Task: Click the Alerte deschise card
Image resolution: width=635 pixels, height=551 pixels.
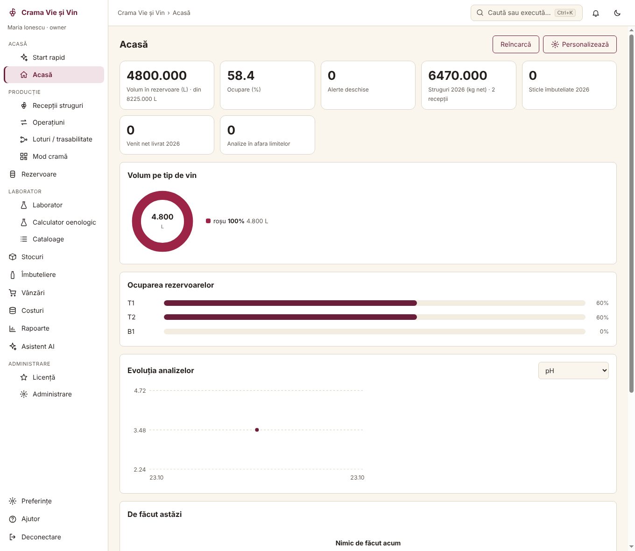Action: 368,85
